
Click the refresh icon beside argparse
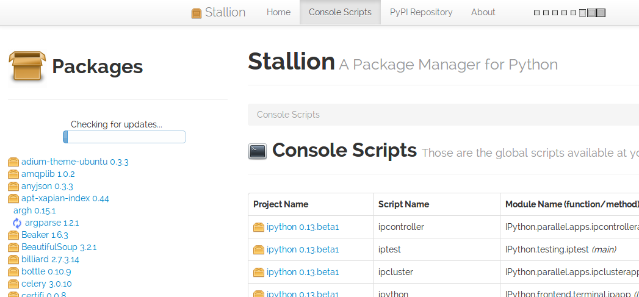coord(17,223)
